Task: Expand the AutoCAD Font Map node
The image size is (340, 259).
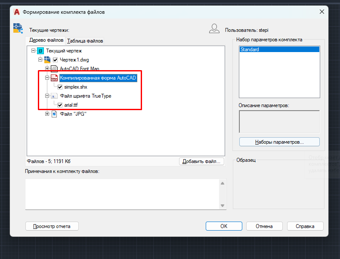Action: [x=47, y=68]
